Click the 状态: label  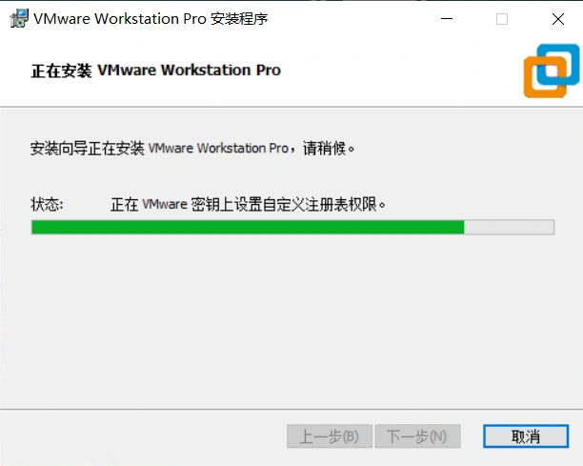(47, 204)
